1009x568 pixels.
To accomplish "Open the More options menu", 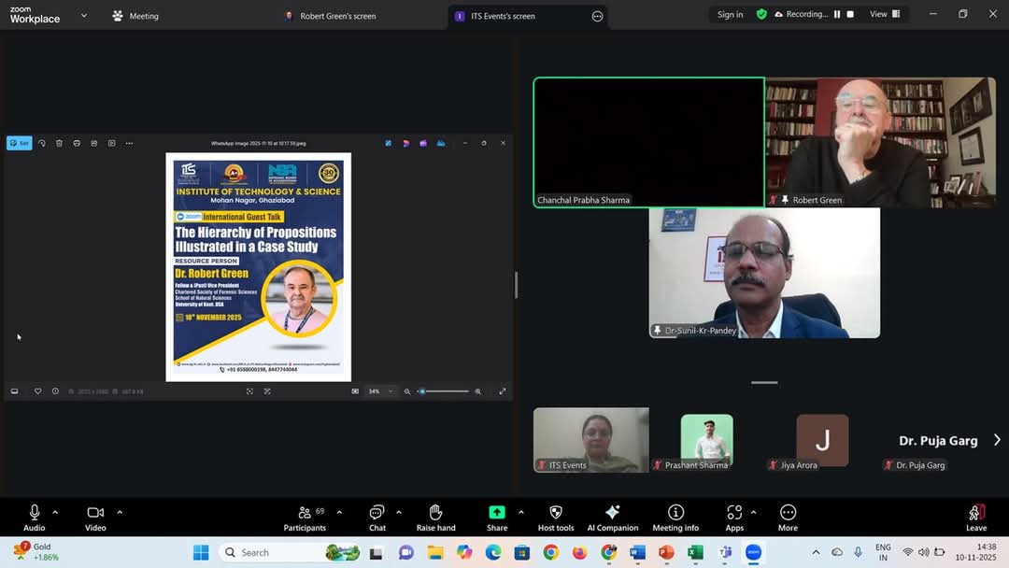I will point(788,517).
